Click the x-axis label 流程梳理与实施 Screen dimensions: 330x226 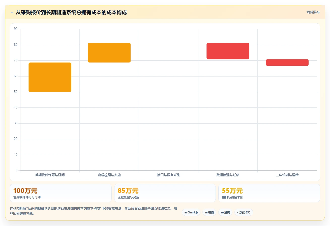click(109, 175)
